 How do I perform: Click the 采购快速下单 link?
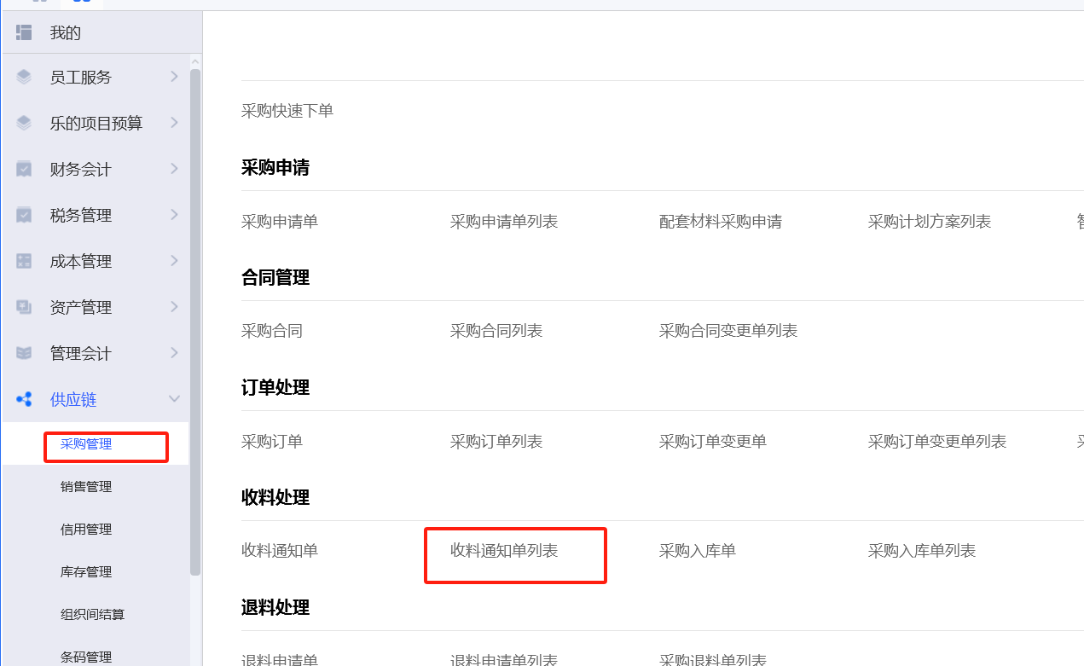(x=287, y=111)
